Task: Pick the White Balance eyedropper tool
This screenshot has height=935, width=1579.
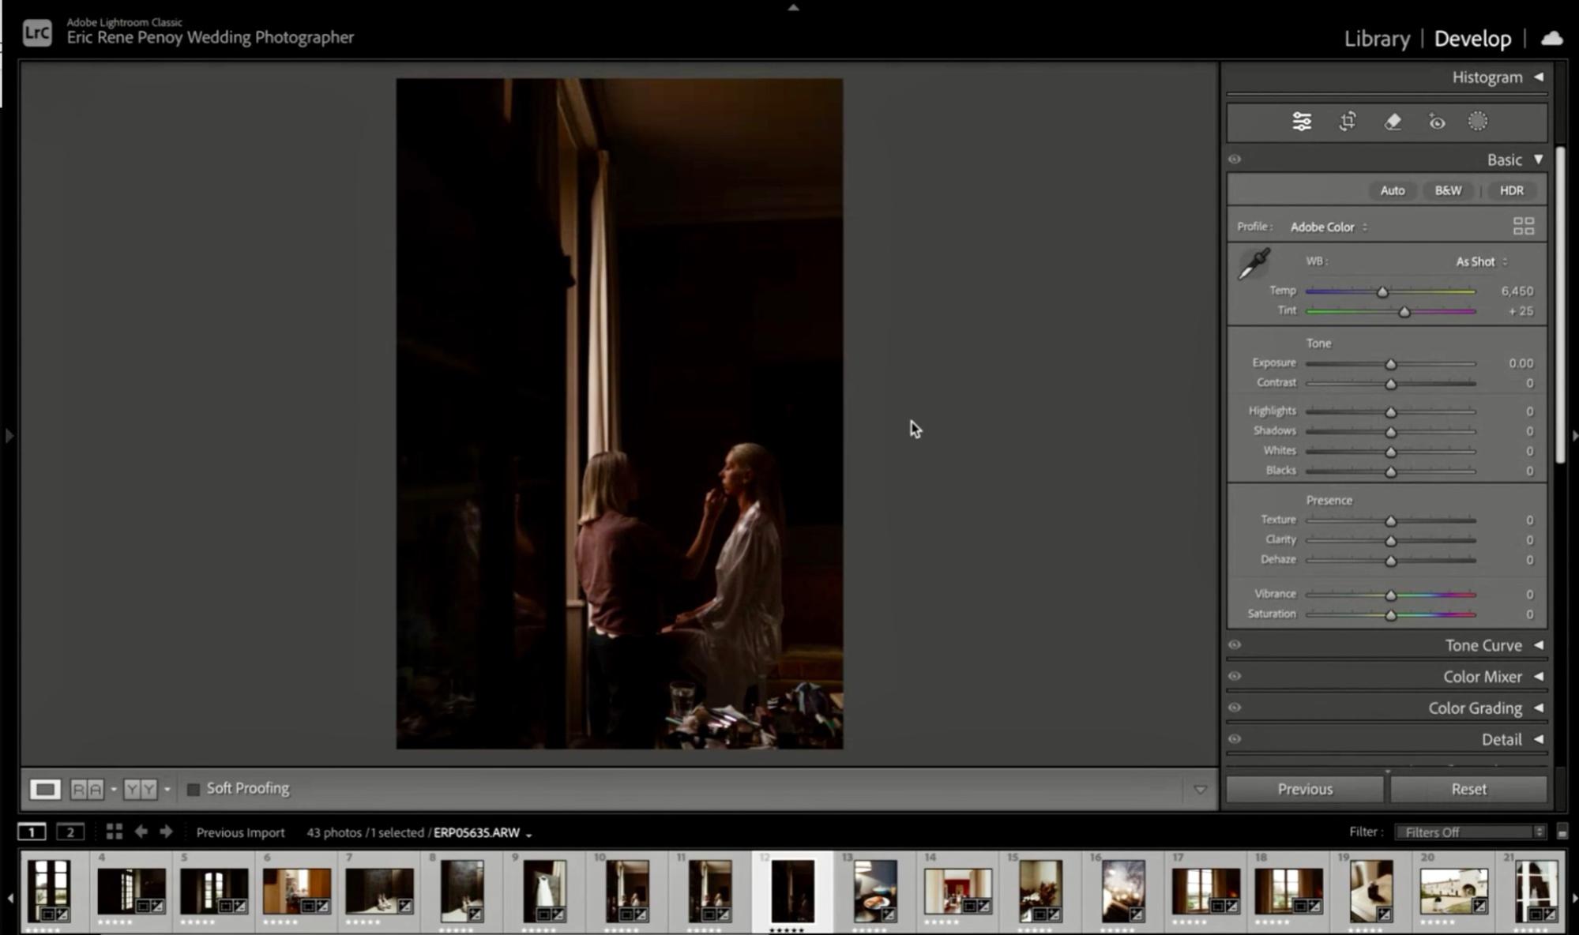Action: point(1254,264)
